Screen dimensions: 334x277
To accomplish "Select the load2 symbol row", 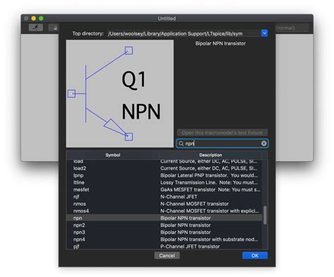I will [164, 168].
